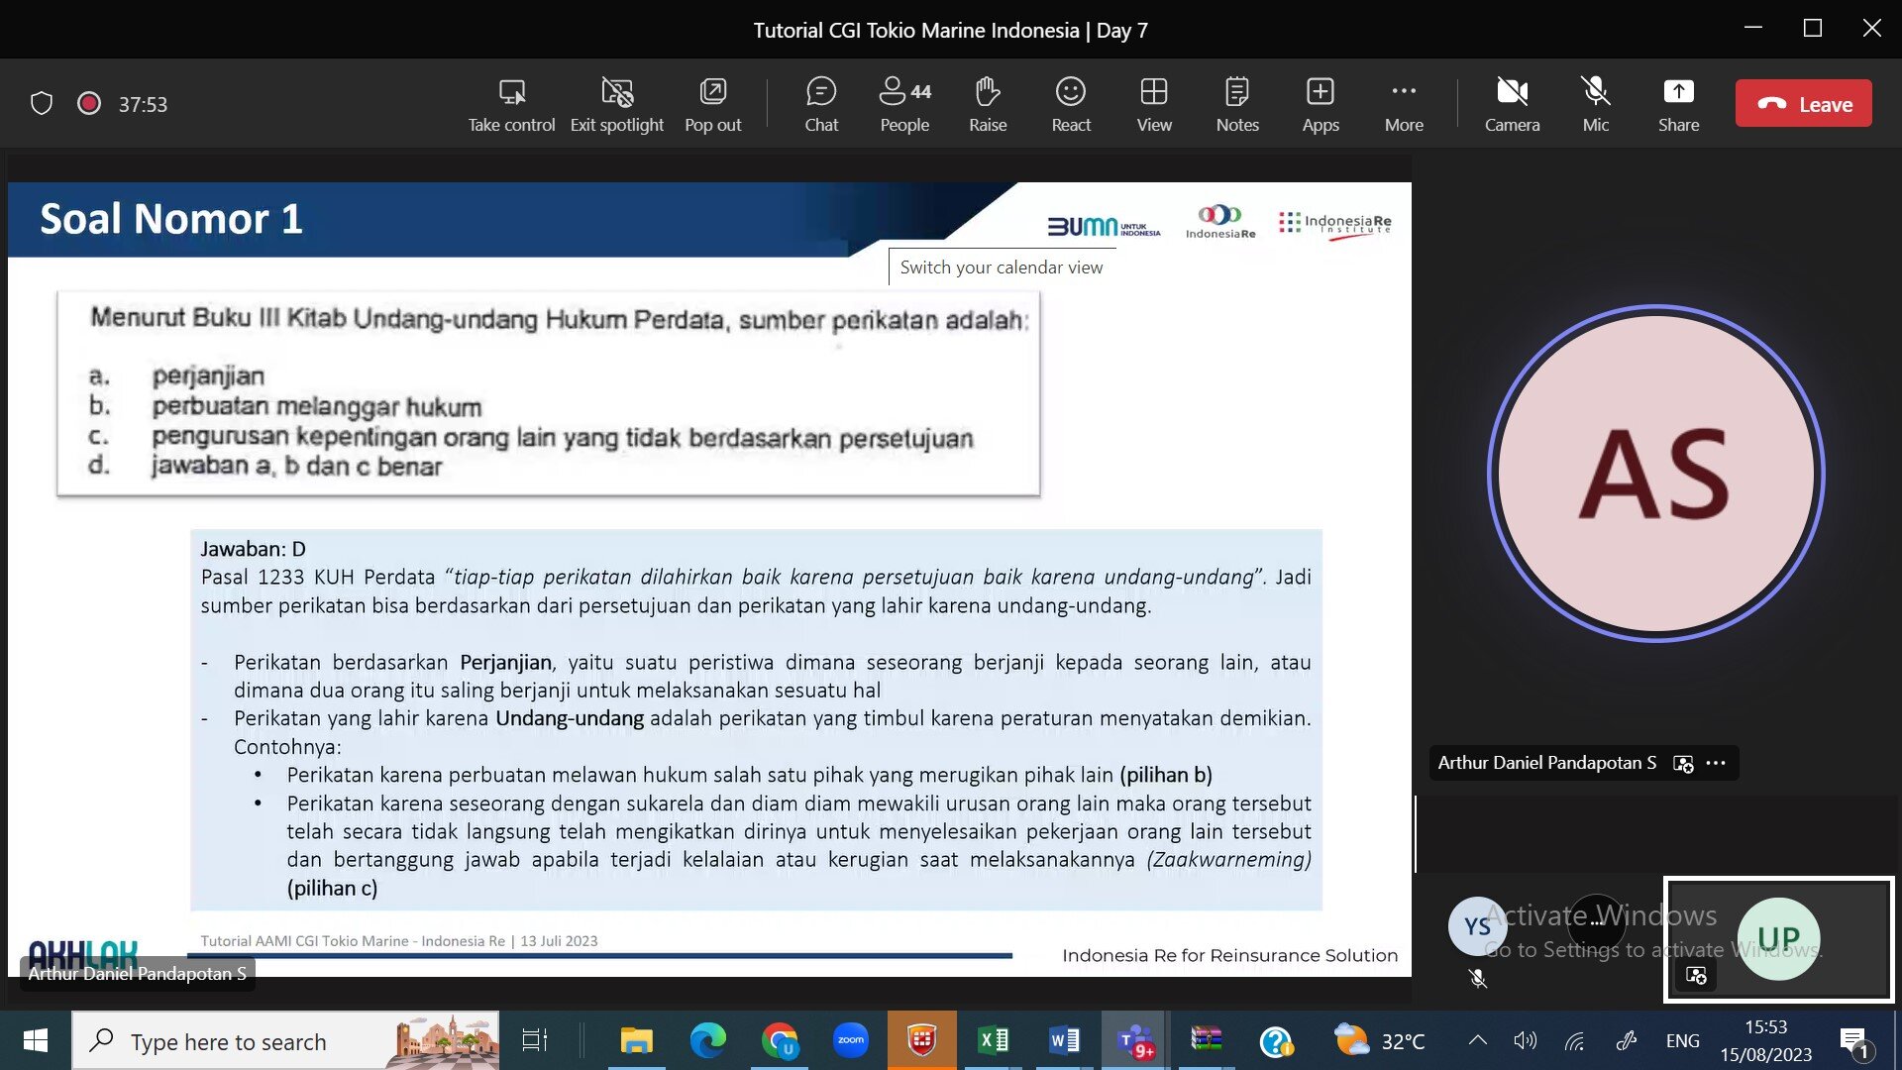Open the 32°C weather widget
The image size is (1902, 1070).
tap(1379, 1040)
